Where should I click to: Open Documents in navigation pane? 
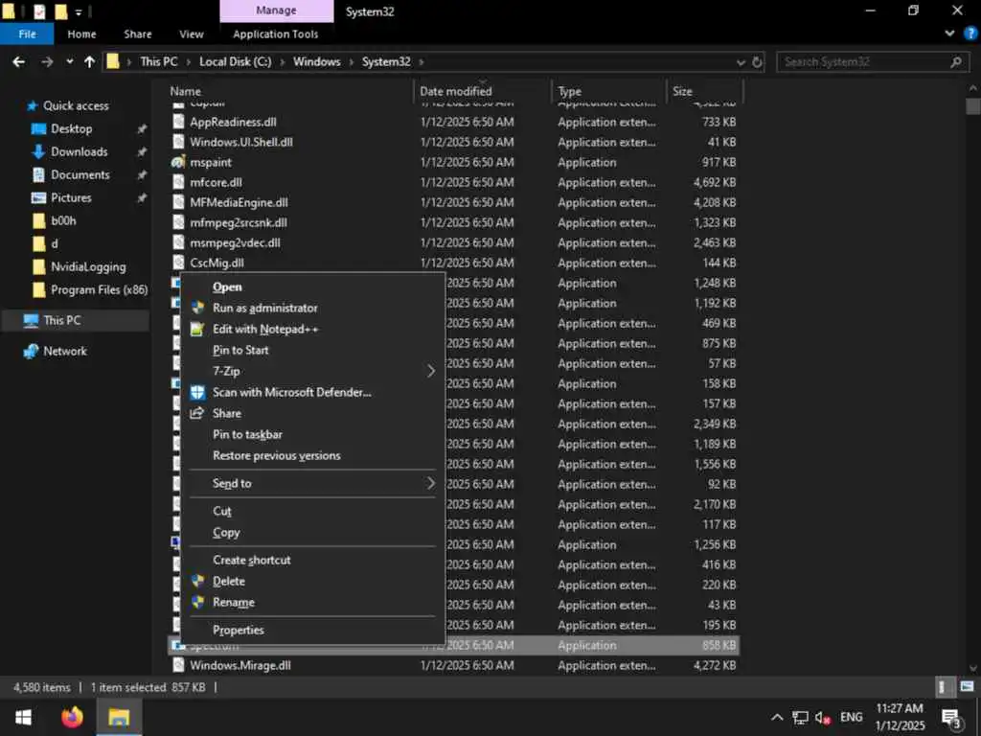click(80, 175)
